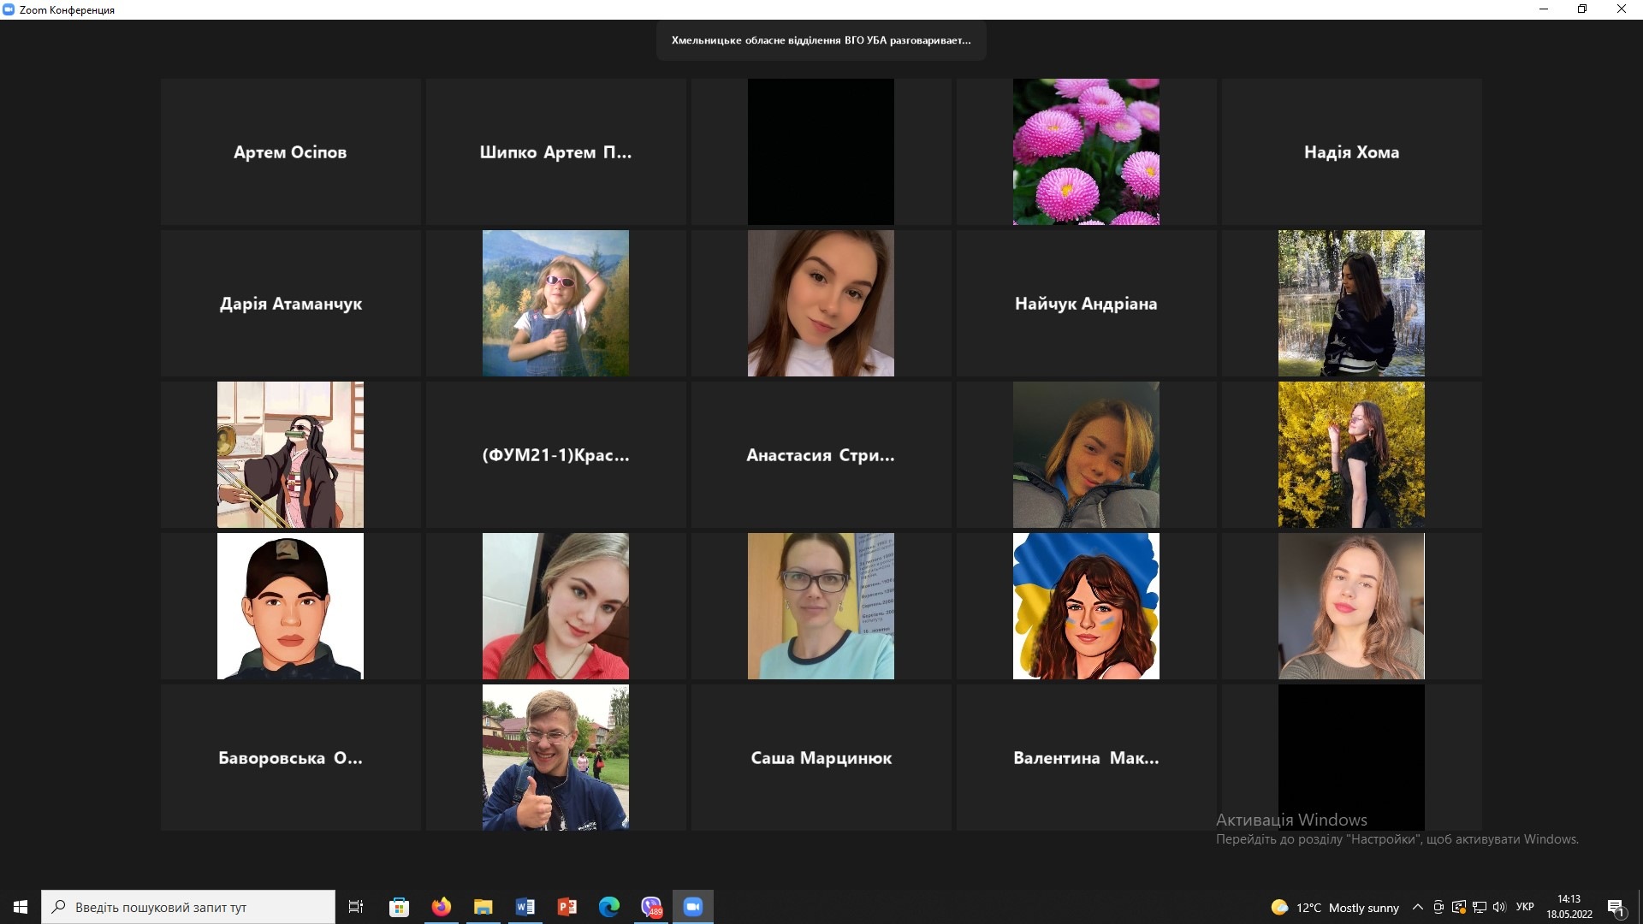Expand hidden system tray icons
This screenshot has width=1643, height=924.
pyautogui.click(x=1417, y=907)
